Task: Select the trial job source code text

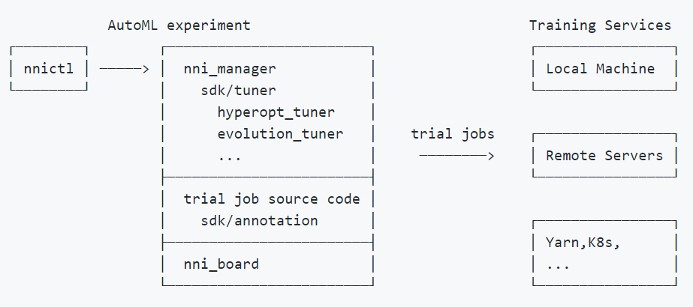Action: tap(272, 199)
